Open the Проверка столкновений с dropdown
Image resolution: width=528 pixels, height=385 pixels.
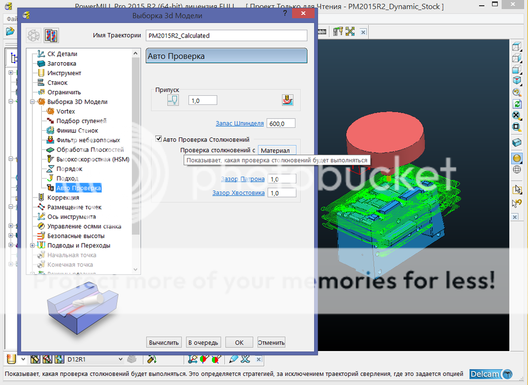tap(277, 150)
